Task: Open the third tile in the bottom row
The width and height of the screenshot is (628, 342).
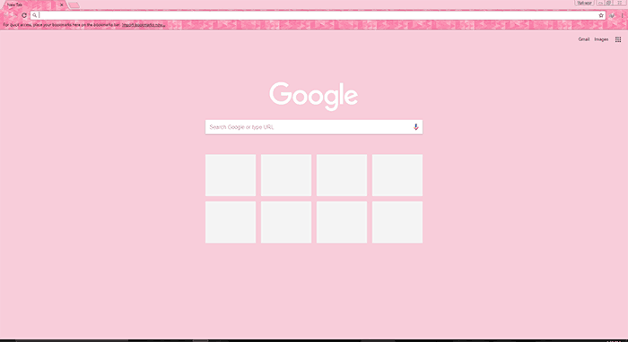Action: (342, 222)
